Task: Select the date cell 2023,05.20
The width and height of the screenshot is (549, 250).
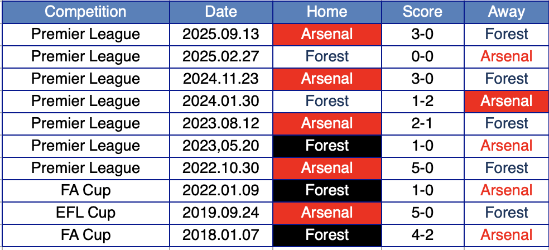Action: pos(221,146)
